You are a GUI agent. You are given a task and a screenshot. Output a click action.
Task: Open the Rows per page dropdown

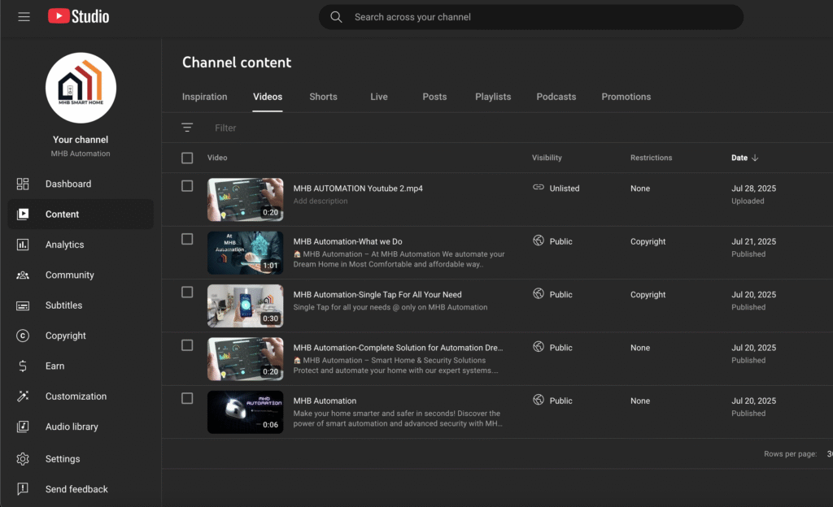(x=828, y=454)
